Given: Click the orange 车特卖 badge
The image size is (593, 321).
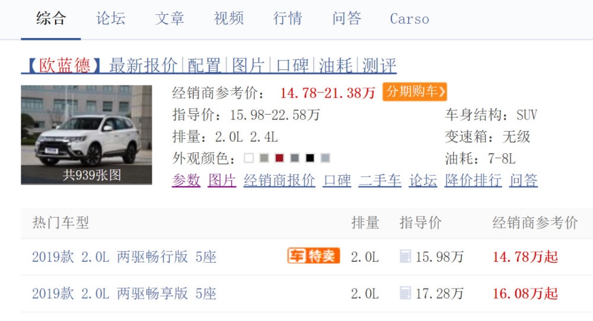Looking at the screenshot, I should coord(314,256).
